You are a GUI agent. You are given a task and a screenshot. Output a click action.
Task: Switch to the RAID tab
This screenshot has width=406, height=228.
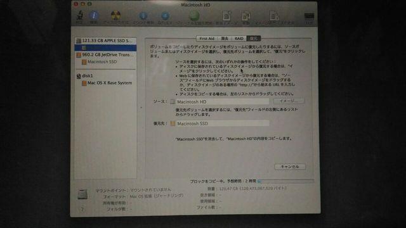(x=239, y=38)
